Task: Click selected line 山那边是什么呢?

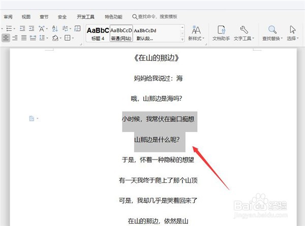Action: point(157,140)
